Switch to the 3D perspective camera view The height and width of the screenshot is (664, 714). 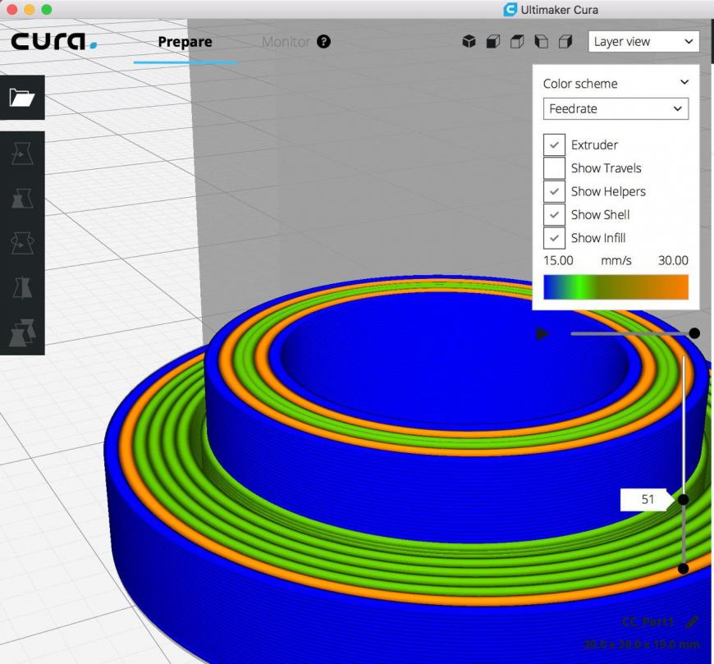(x=469, y=41)
